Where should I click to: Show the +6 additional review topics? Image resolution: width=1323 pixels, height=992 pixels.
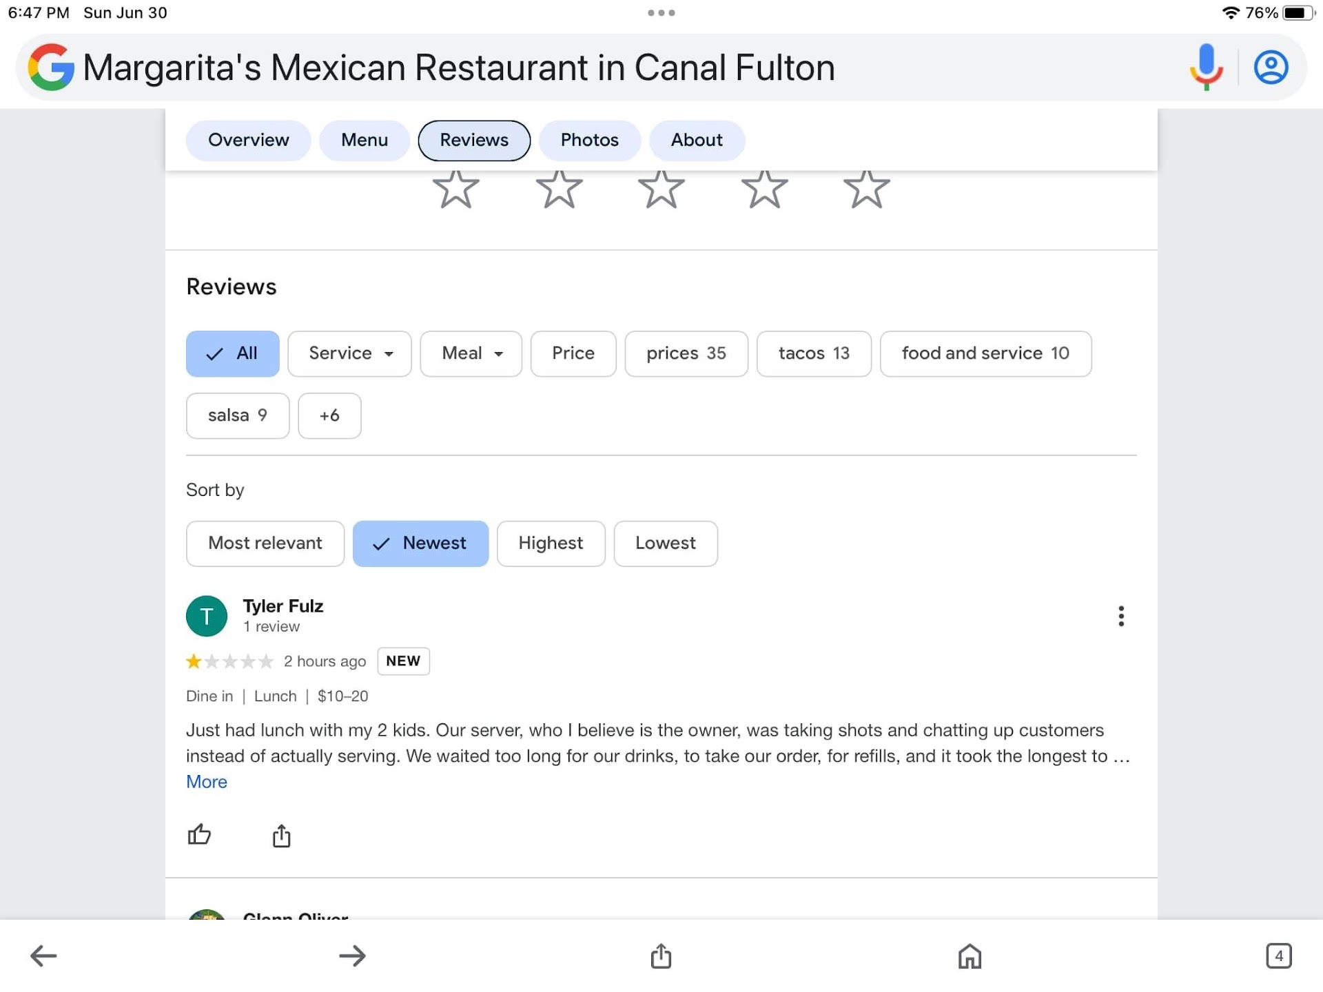[329, 415]
